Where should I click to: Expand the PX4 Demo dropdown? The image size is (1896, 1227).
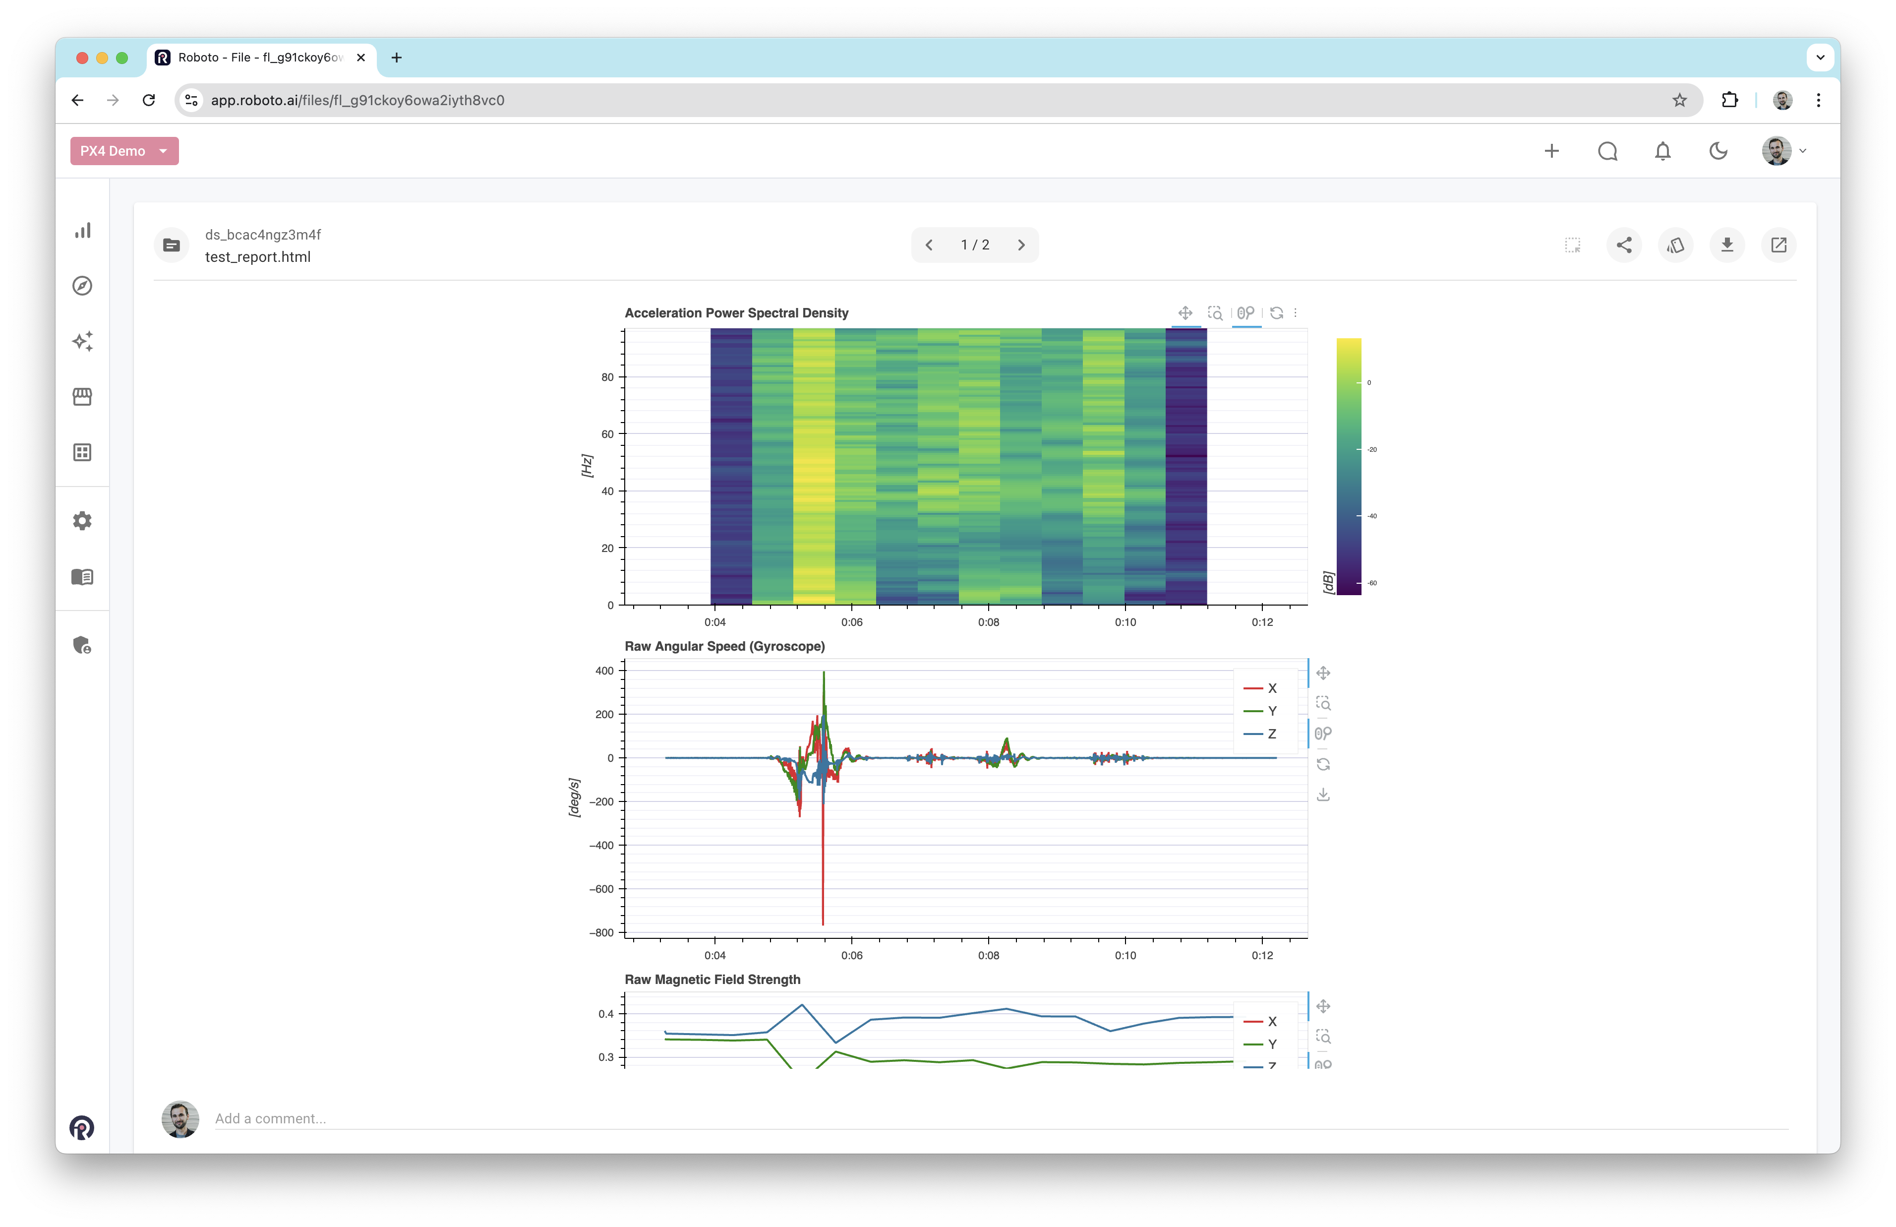pyautogui.click(x=124, y=151)
